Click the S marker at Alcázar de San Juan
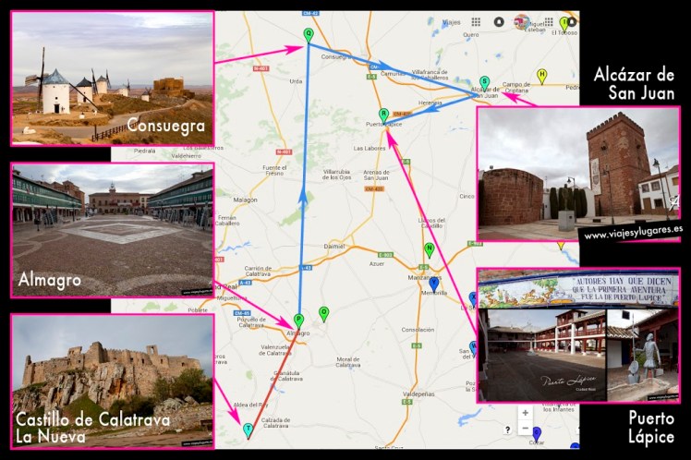 [484, 81]
